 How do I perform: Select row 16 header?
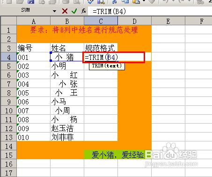tap(9, 163)
